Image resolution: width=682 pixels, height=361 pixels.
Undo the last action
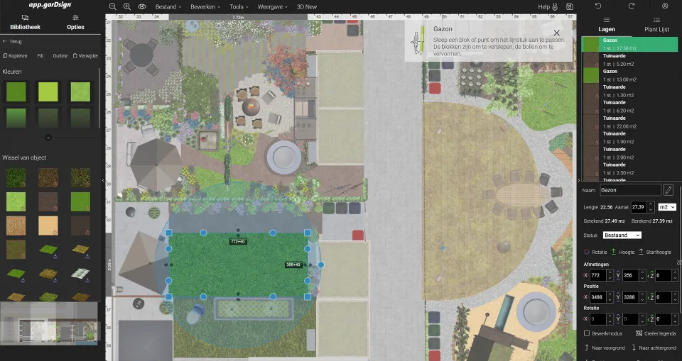point(598,6)
